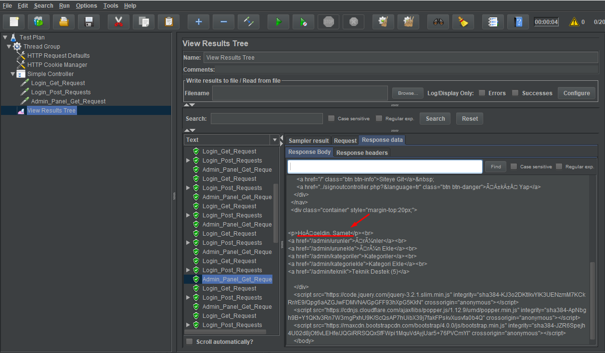Select Admin_Panel_Get_Request sampler in test plan
This screenshot has height=353, width=605.
(x=68, y=101)
